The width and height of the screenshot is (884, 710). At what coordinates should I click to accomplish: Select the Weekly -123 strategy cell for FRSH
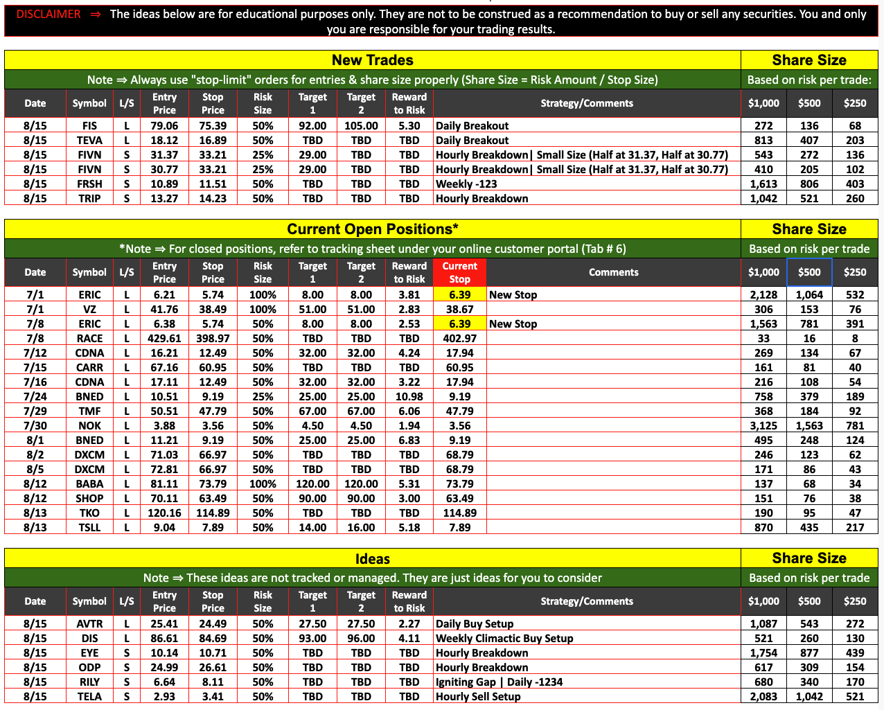[x=466, y=184]
